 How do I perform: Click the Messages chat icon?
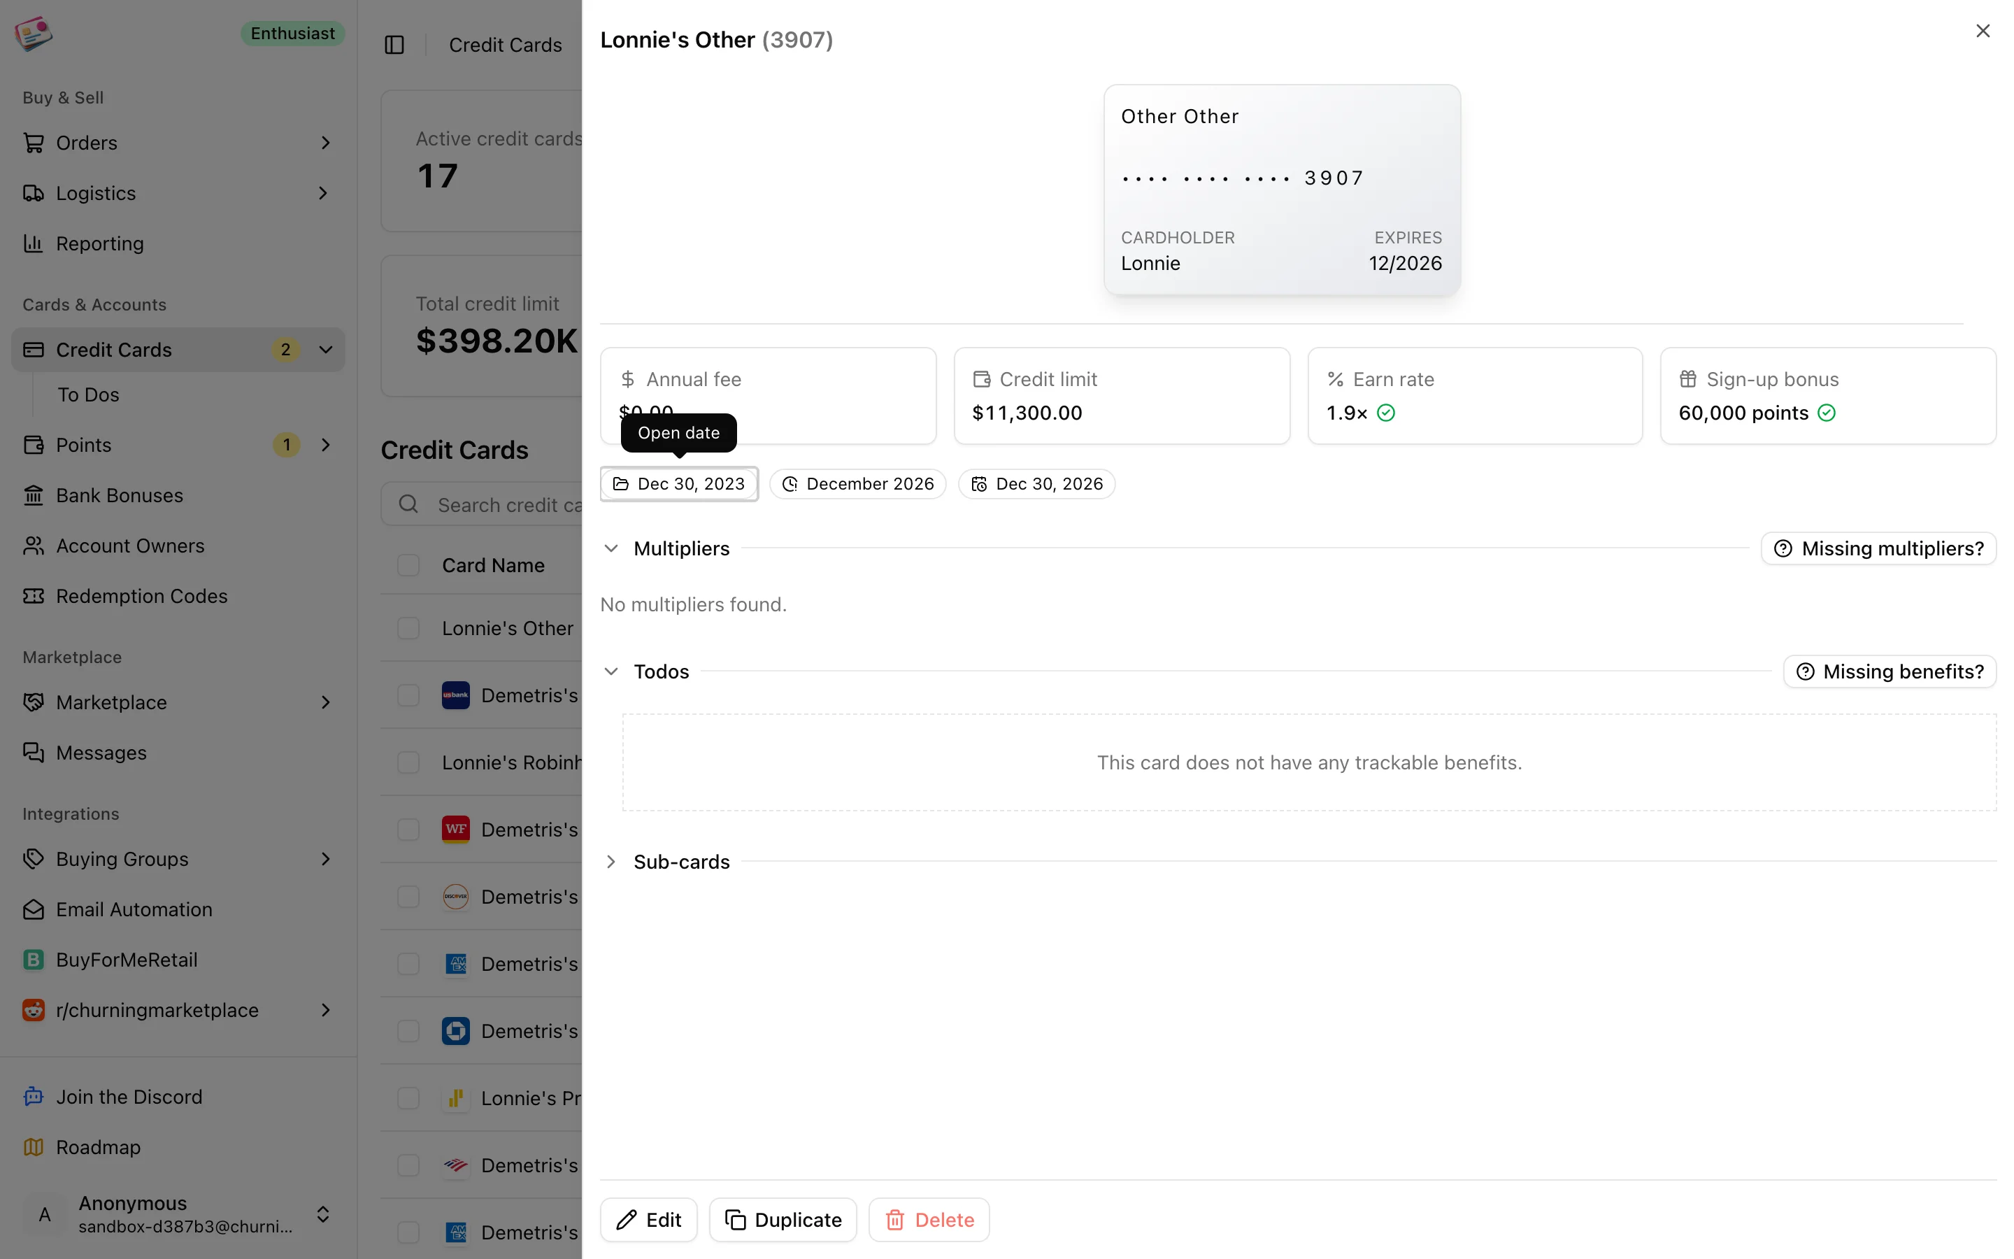pyautogui.click(x=34, y=753)
